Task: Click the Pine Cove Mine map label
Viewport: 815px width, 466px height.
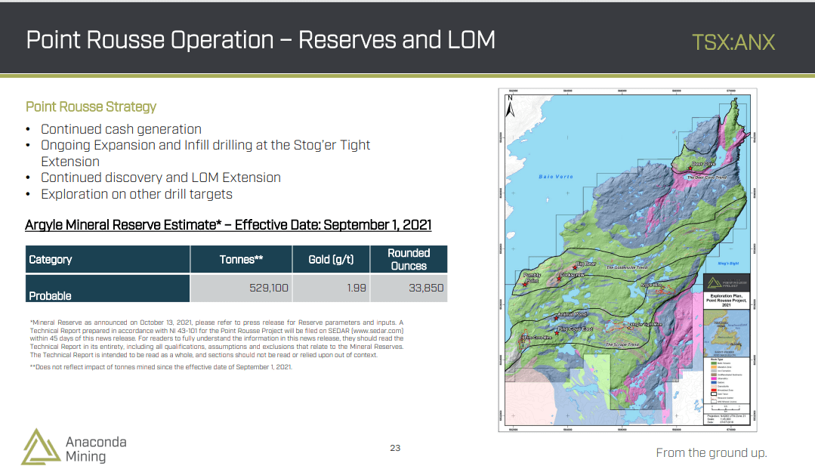Action: tap(538, 338)
